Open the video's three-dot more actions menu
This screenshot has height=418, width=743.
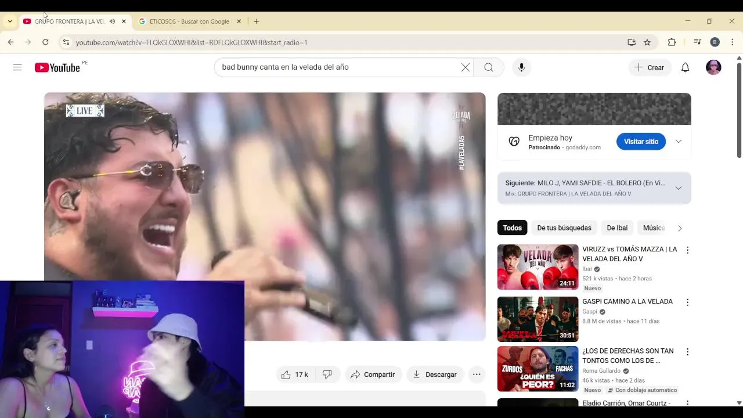(x=477, y=374)
